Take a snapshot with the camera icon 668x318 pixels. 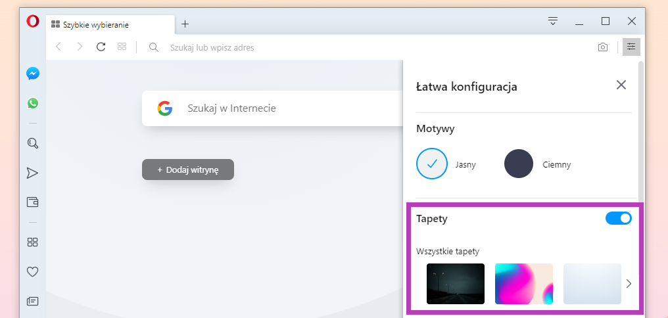point(603,47)
